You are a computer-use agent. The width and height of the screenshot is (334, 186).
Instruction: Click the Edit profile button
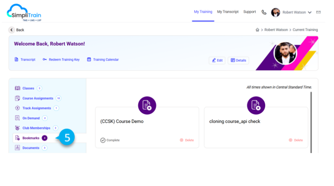[x=217, y=60]
